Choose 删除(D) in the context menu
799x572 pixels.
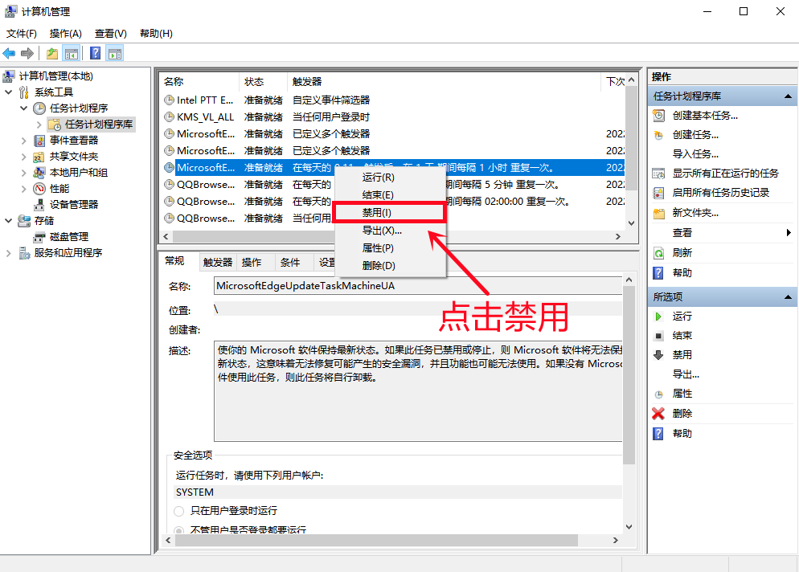(x=390, y=266)
